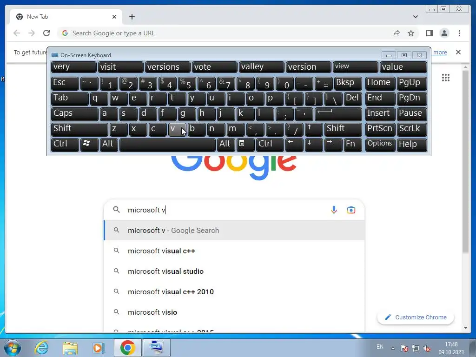Open Chrome profile avatar

[x=444, y=33]
